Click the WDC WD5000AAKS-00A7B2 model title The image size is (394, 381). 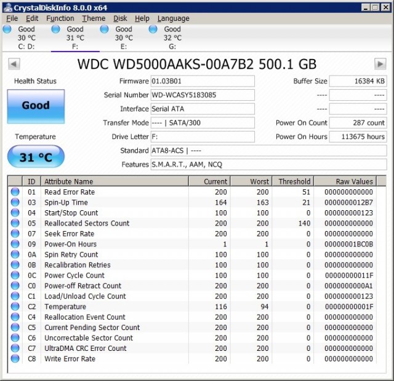(x=197, y=64)
